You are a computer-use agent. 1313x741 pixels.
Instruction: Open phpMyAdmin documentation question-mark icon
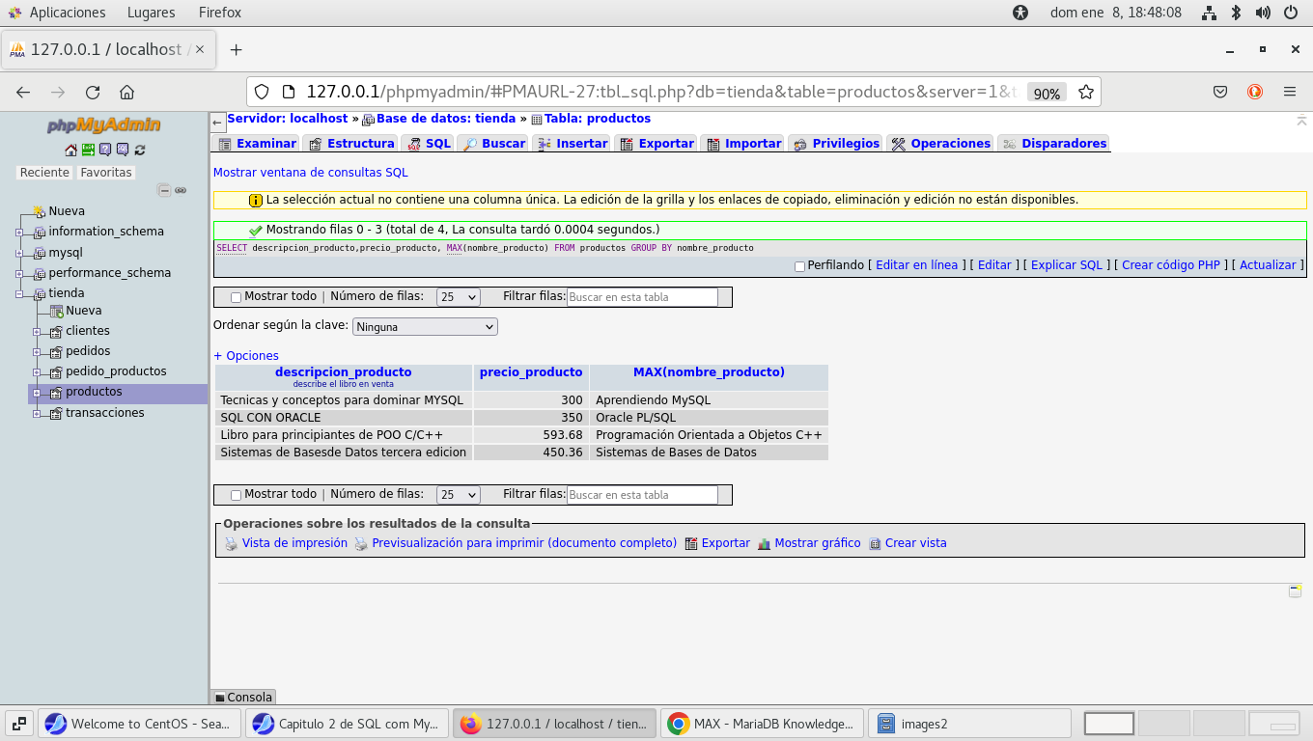pos(105,150)
